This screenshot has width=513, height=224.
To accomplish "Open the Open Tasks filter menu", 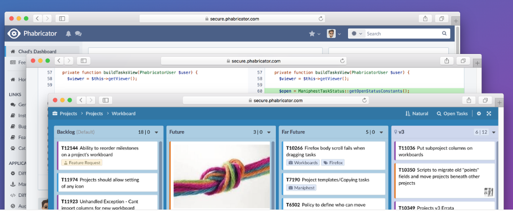I will [452, 114].
